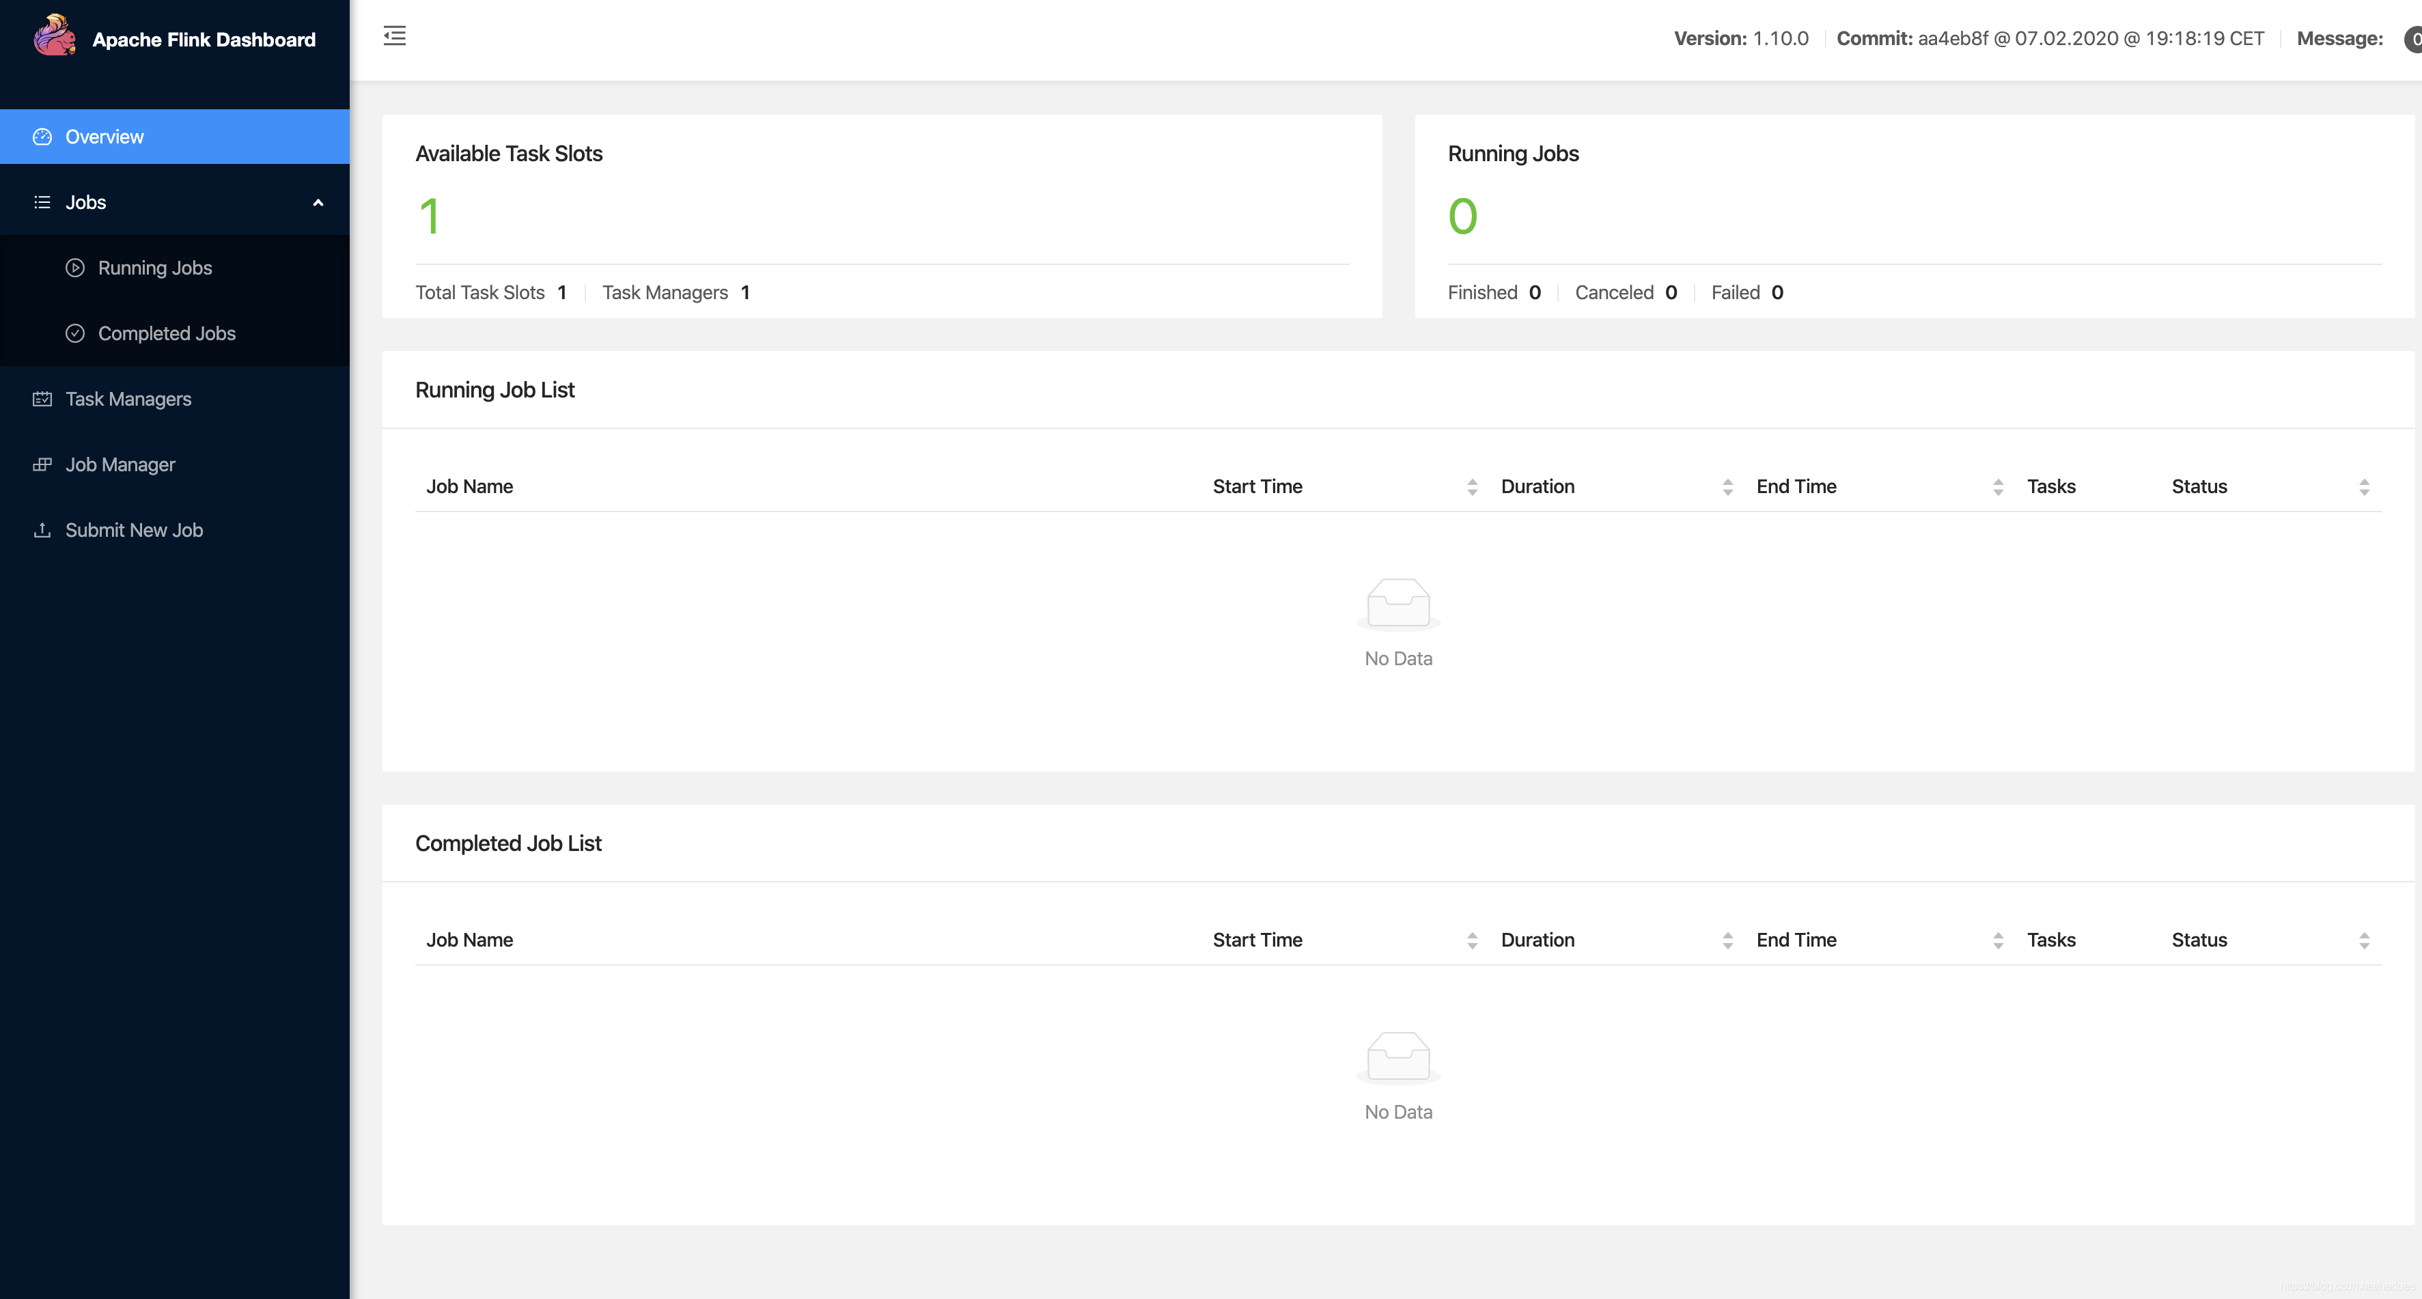The height and width of the screenshot is (1299, 2422).
Task: Click the Message count badge
Action: point(2412,40)
